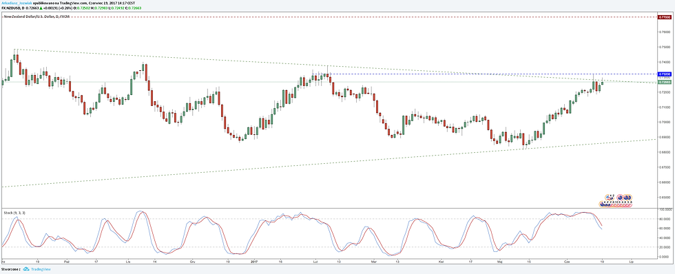Click the Kwi month label on time axis
Viewport: 675px width, 274px height.
442,262
